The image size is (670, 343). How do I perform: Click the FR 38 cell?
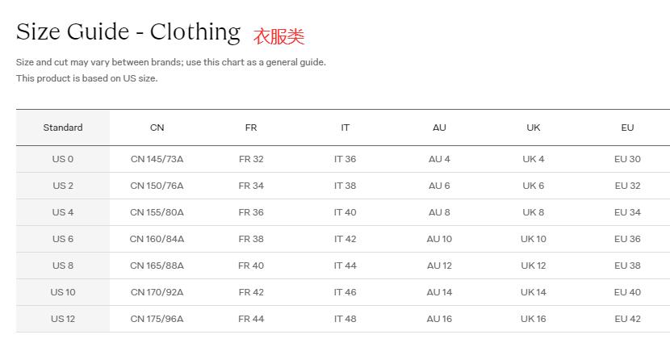[251, 239]
